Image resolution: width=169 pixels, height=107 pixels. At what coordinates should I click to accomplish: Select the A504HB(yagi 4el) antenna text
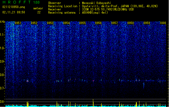(x=95, y=13)
